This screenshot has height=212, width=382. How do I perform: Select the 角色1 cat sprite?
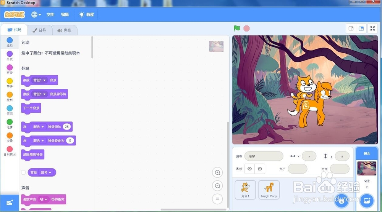(x=245, y=190)
